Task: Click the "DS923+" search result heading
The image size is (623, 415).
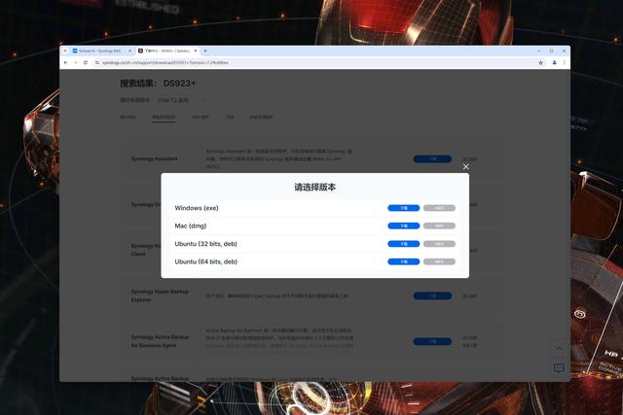Action: click(179, 84)
